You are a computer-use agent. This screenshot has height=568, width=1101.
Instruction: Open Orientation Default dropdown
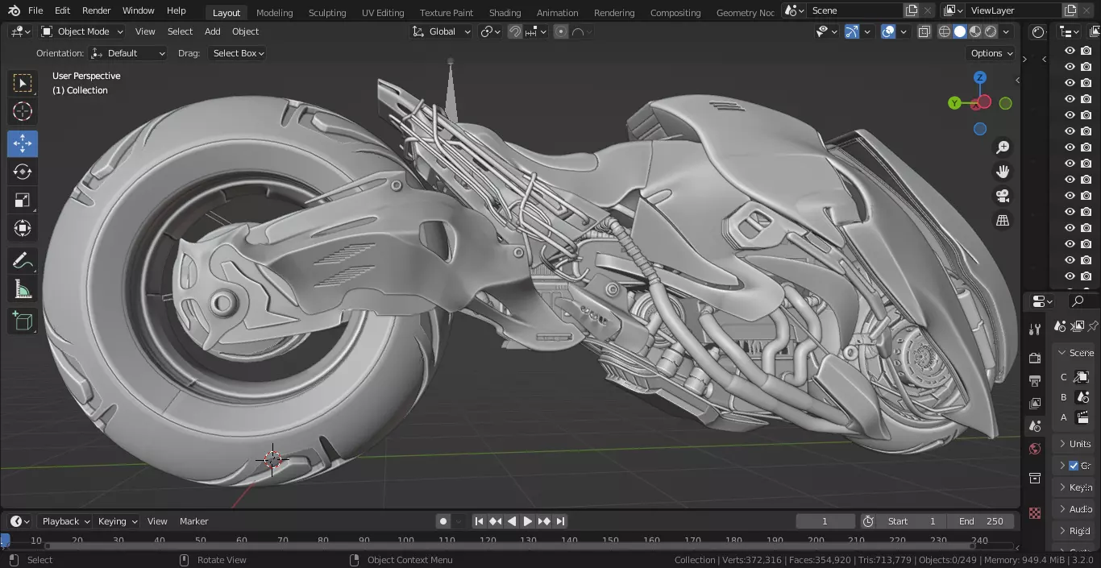click(129, 53)
